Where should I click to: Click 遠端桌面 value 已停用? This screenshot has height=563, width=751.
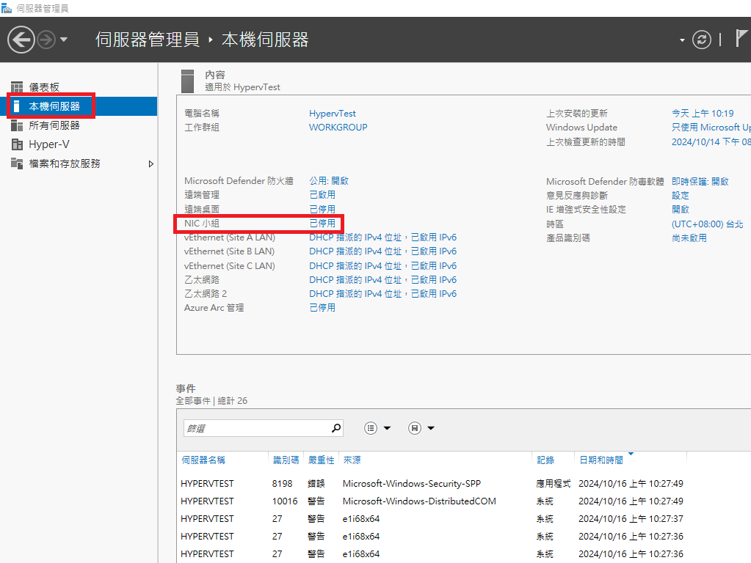(x=322, y=209)
